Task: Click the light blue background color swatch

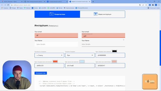Action: (82, 61)
